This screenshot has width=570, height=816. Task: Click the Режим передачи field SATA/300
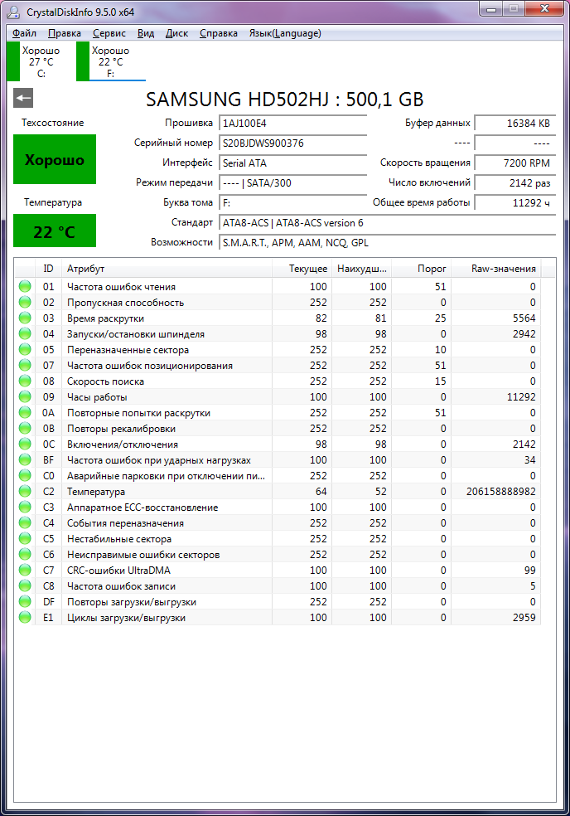click(292, 182)
